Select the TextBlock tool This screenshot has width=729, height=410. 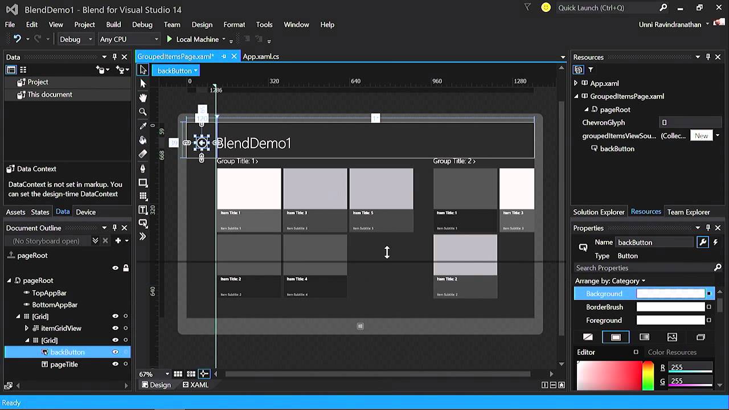143,210
